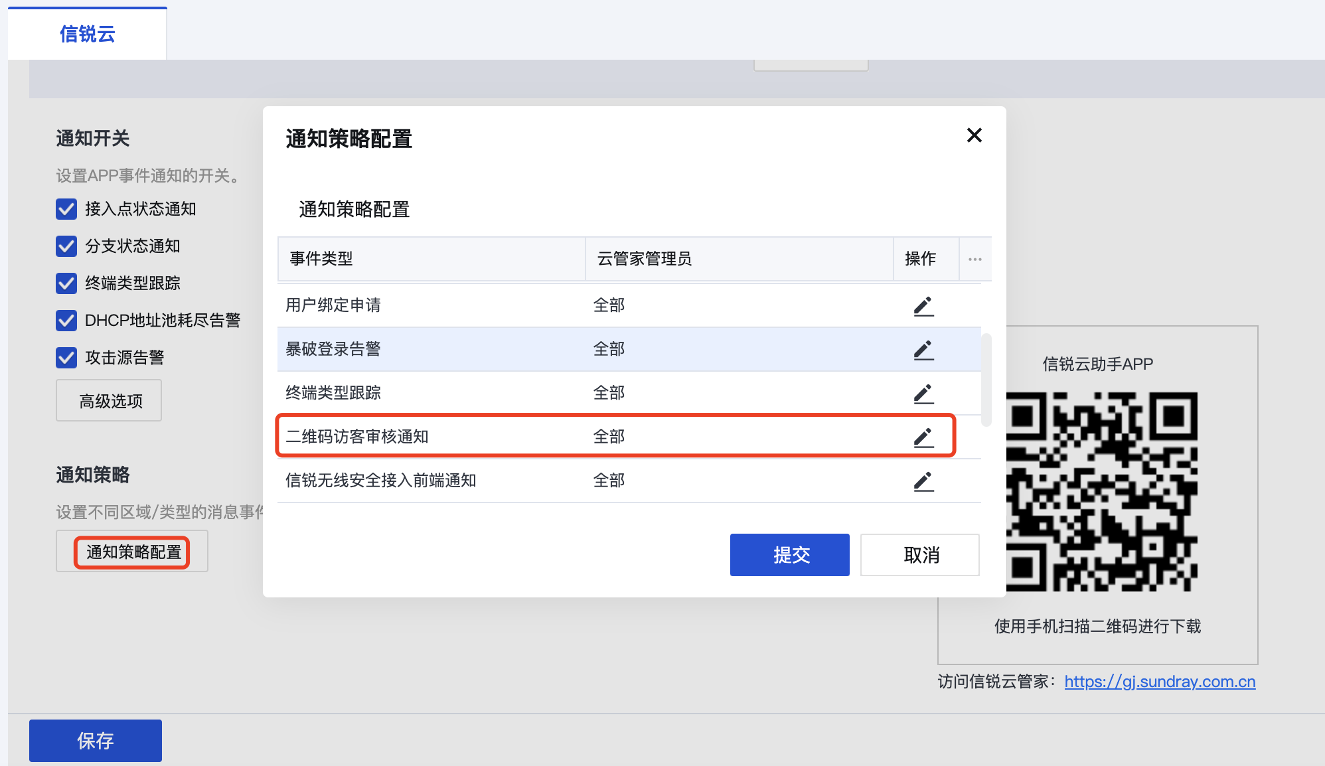1325x766 pixels.
Task: Click 全部 value in 暴破登录告警 row
Action: [609, 348]
